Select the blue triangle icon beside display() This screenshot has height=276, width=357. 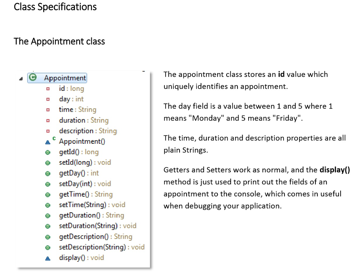click(48, 258)
